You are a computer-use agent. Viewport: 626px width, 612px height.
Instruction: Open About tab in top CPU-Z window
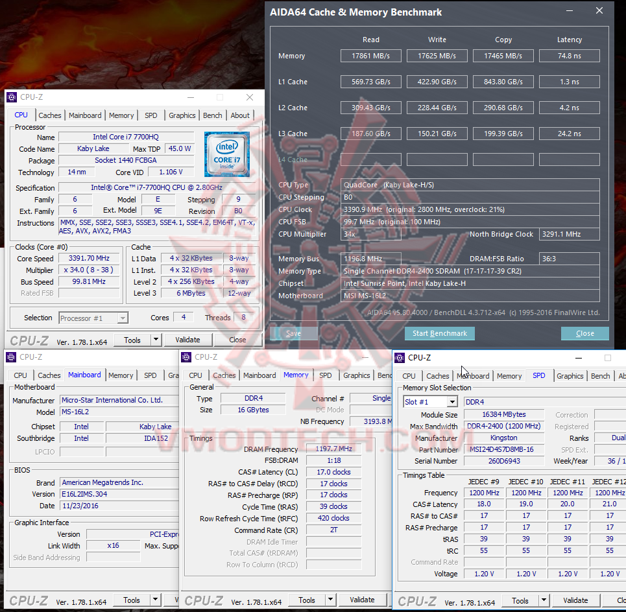(x=240, y=115)
